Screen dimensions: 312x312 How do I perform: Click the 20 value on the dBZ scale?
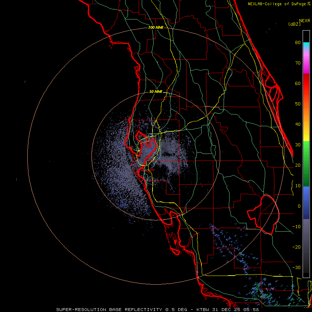298,165
